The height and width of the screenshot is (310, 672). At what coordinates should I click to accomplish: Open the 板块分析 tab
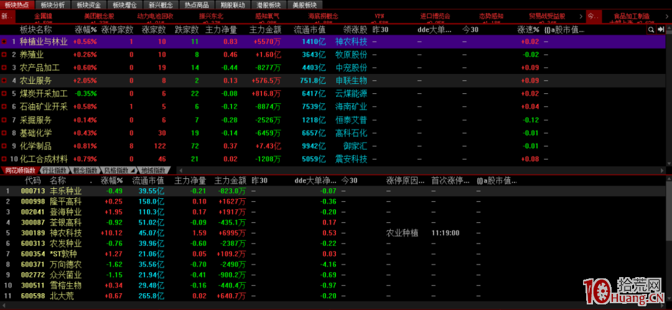(x=53, y=5)
